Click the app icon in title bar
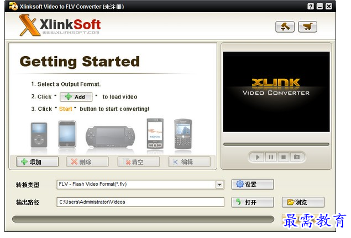This screenshot has width=351, height=238. click(x=13, y=6)
